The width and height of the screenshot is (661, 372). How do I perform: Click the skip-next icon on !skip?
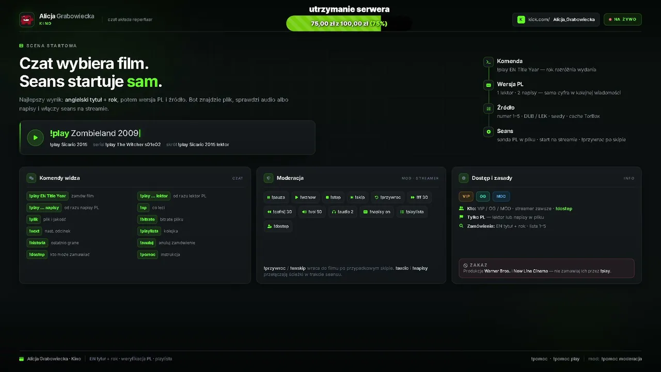coord(352,197)
